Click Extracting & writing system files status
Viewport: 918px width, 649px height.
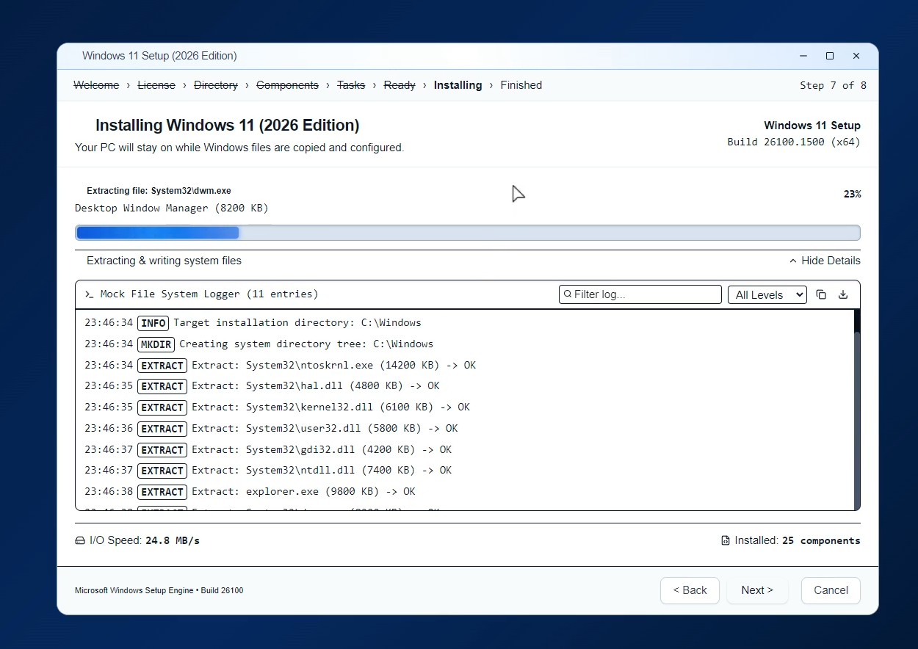[x=164, y=261]
